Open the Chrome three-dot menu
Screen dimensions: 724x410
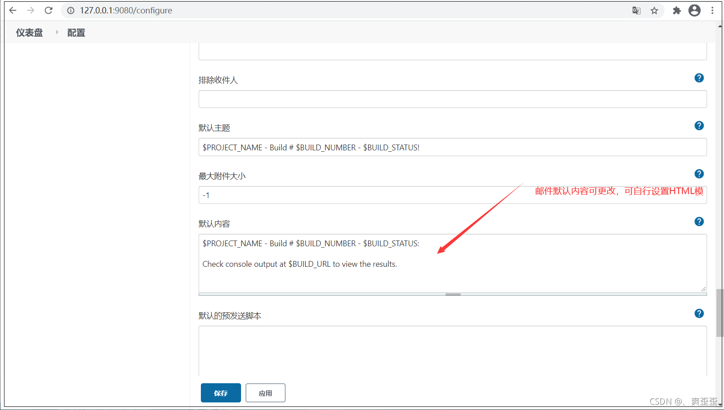pos(712,10)
